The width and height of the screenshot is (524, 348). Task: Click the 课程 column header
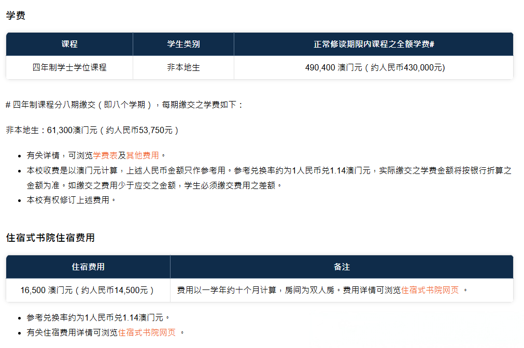(69, 44)
